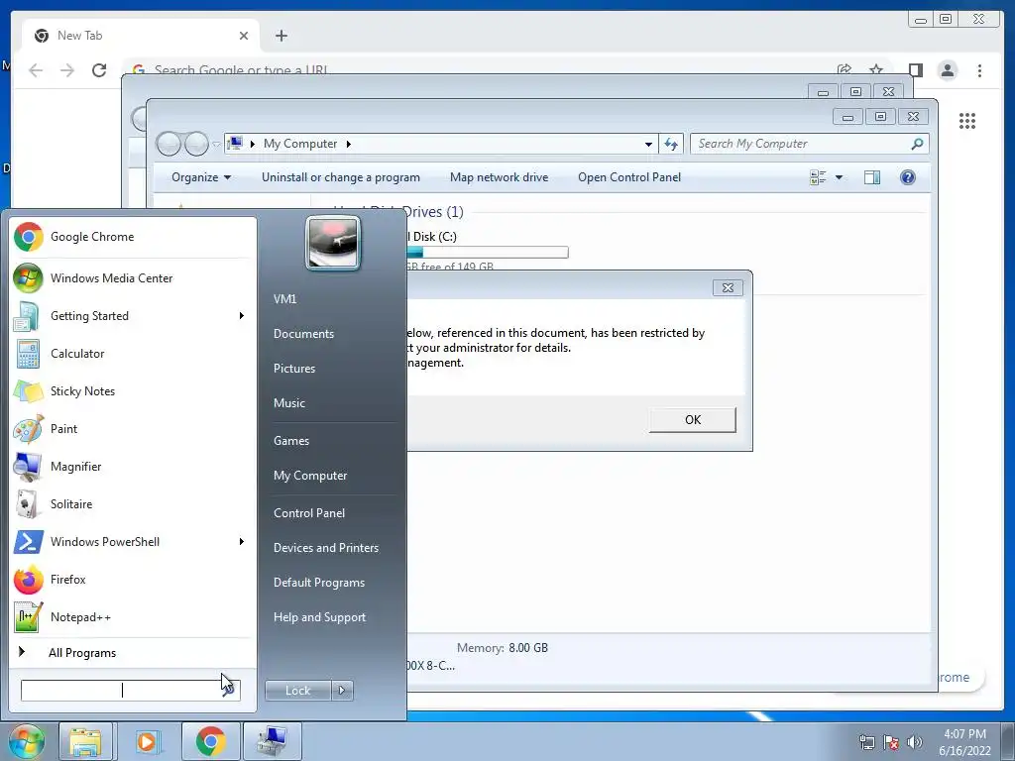Open the VM1 user folder
The height and width of the screenshot is (761, 1015).
coord(284,299)
